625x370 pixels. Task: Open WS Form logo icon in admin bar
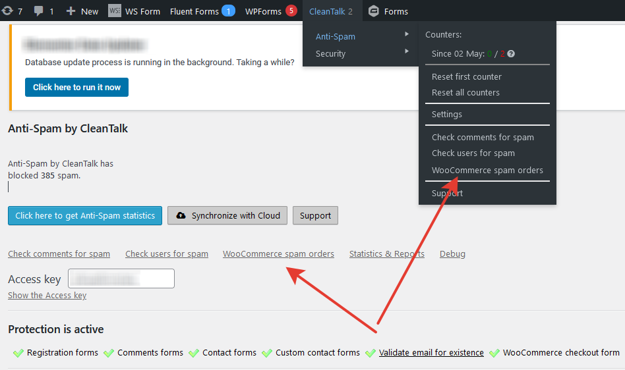pyautogui.click(x=115, y=11)
